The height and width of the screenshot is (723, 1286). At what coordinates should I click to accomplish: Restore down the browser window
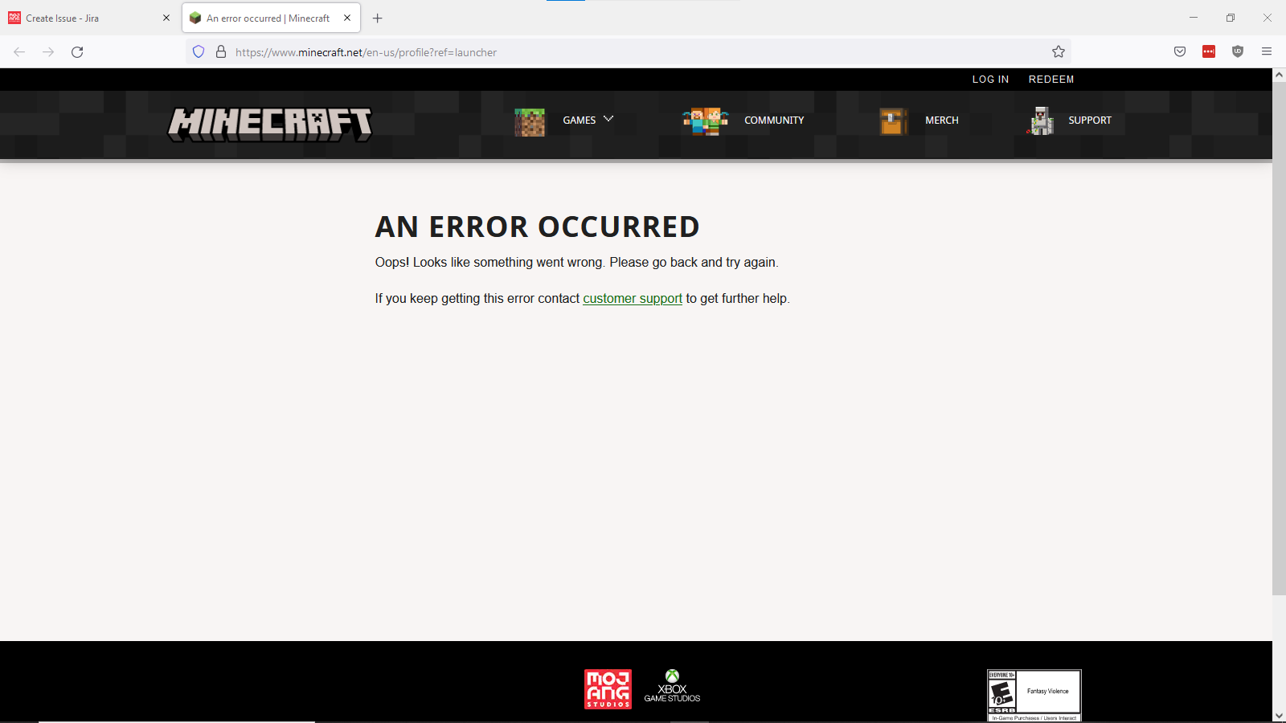(1231, 18)
